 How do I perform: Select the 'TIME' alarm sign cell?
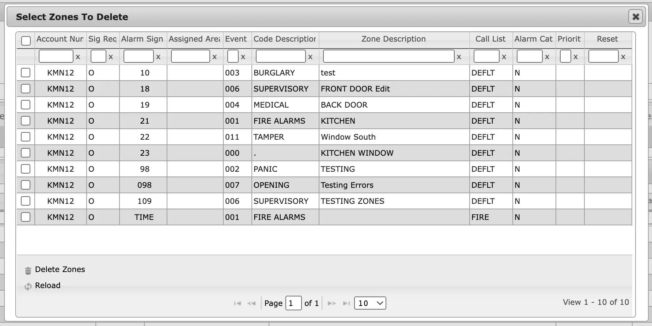[143, 217]
